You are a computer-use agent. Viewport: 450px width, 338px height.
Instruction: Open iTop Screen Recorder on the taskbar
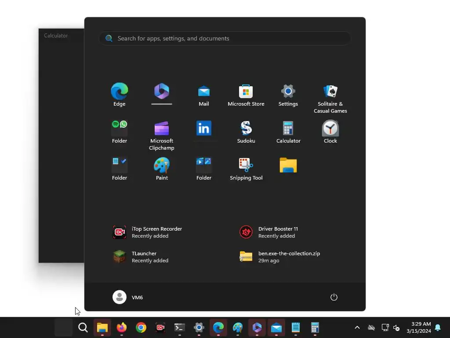tap(160, 327)
